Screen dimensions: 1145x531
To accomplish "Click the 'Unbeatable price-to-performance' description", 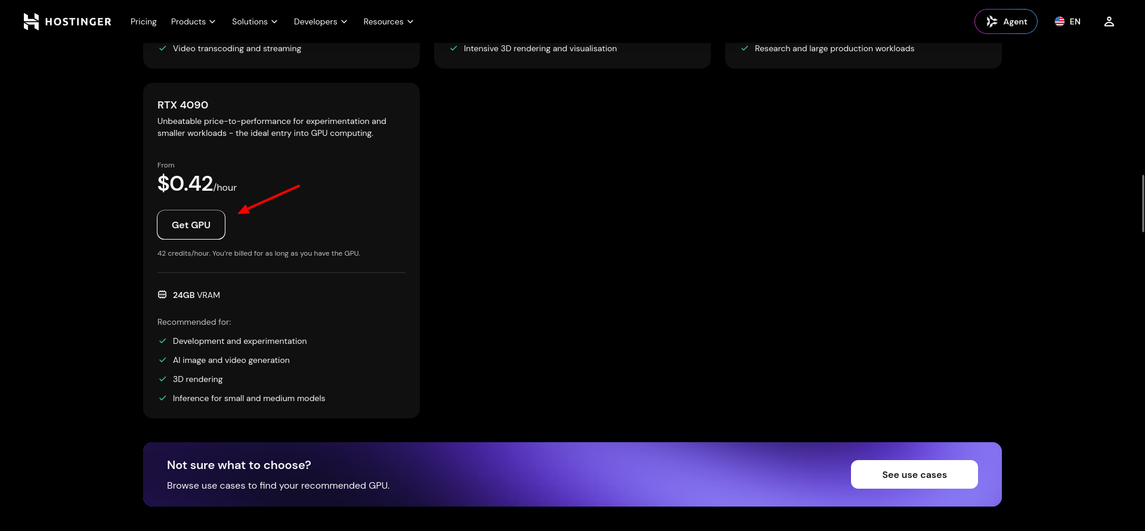I will pyautogui.click(x=272, y=127).
